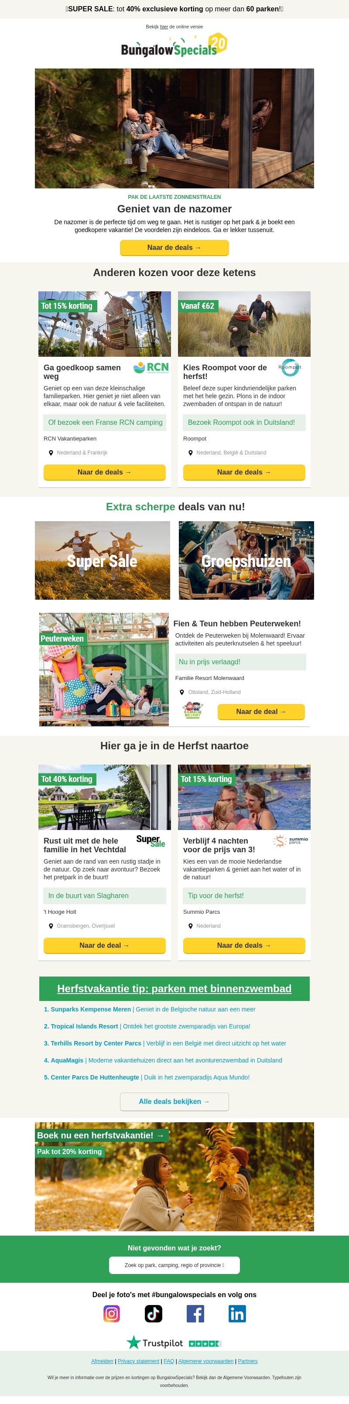Open Tropical Islands Resort link
The width and height of the screenshot is (349, 1404).
[x=84, y=1026]
